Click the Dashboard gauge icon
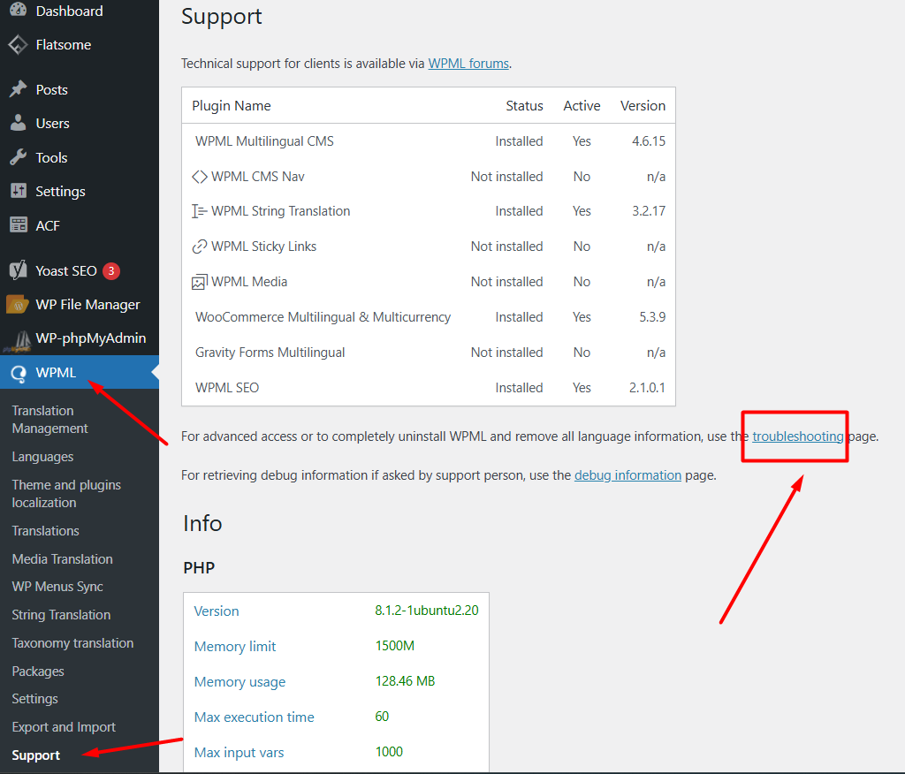 [19, 10]
